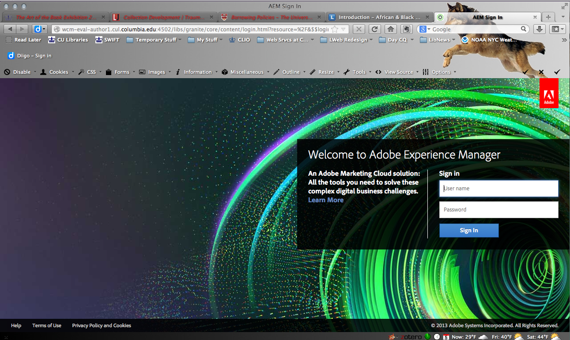Screen dimensions: 570x340
Task: Open the Terms of Use footer link
Action: (x=47, y=325)
